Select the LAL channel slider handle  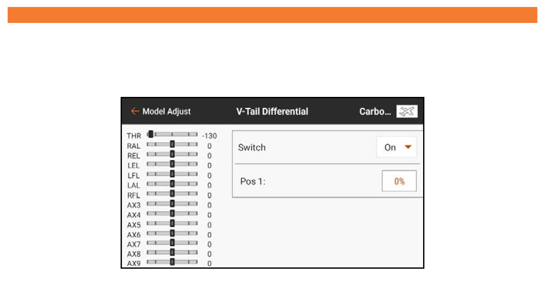point(172,184)
